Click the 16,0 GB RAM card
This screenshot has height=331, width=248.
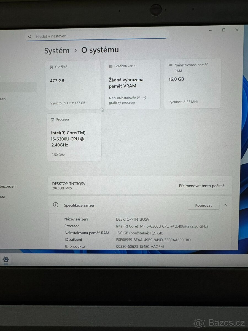click(192, 83)
